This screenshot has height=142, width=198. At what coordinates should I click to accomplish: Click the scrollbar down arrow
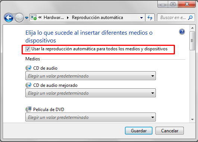tap(192, 119)
